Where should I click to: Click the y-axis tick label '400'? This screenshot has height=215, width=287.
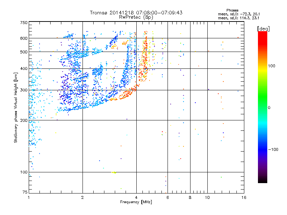pos(24,69)
